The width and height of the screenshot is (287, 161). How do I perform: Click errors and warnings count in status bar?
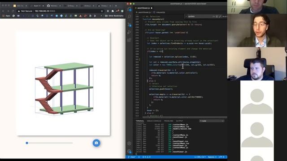tap(147, 157)
